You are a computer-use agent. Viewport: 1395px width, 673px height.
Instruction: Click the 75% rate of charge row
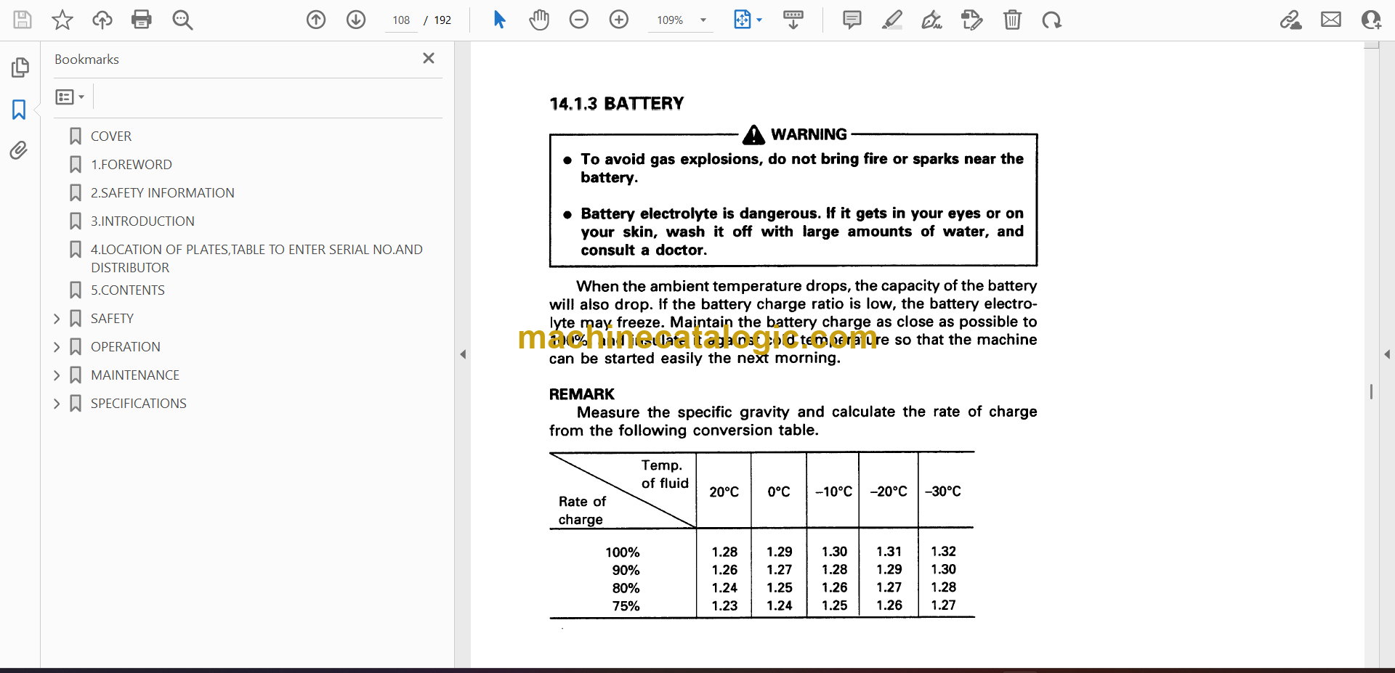click(626, 606)
